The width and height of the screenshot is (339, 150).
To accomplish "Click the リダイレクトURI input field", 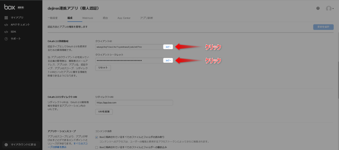I will (134, 103).
